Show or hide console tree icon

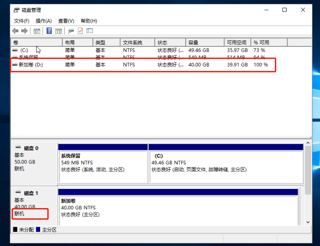point(37,31)
